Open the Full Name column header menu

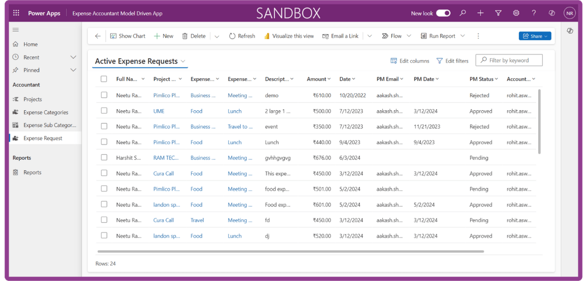(130, 79)
